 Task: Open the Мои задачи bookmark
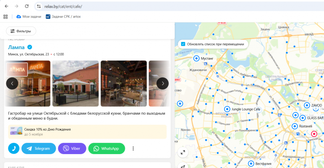(x=29, y=16)
